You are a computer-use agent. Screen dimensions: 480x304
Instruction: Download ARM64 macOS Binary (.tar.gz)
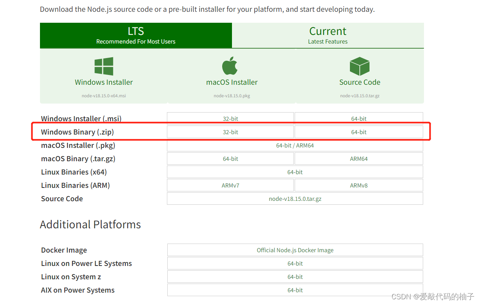(359, 159)
